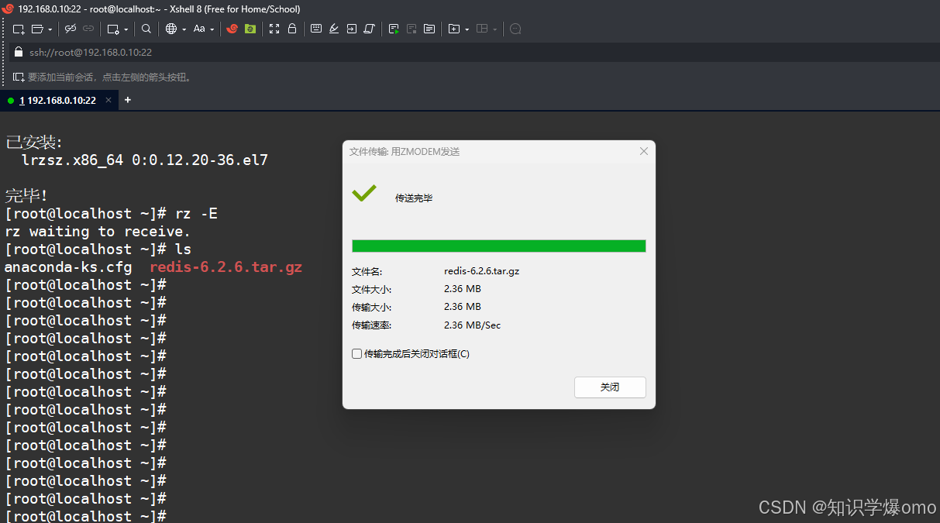This screenshot has width=940, height=523.
Task: Expand the new tab group dropdown
Action: [467, 29]
